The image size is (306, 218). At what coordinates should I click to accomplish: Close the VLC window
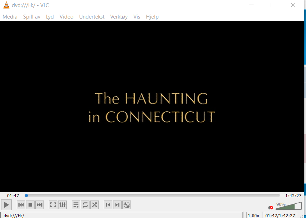coord(293,5)
